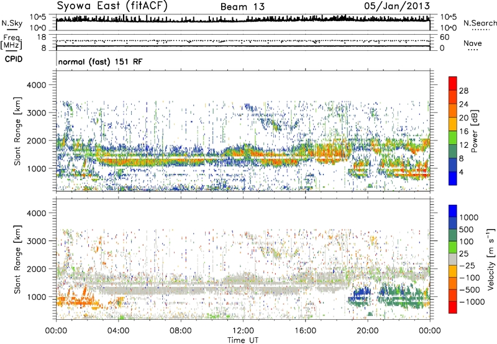
Task: Click the power panel '4000' tick label
Action: [36, 85]
